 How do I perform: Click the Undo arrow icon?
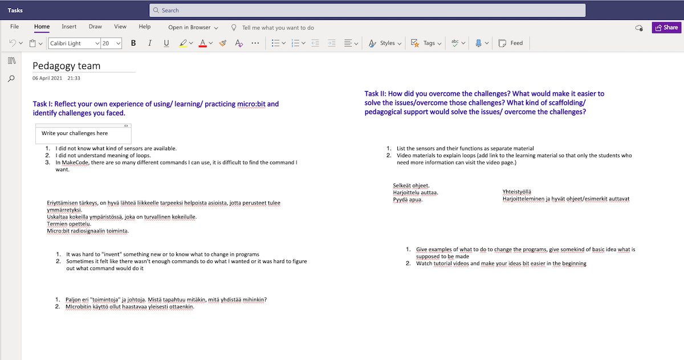tap(13, 43)
